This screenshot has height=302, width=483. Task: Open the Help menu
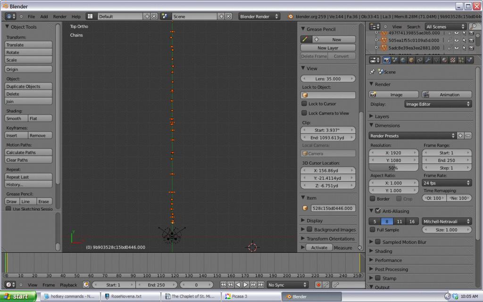(x=76, y=17)
